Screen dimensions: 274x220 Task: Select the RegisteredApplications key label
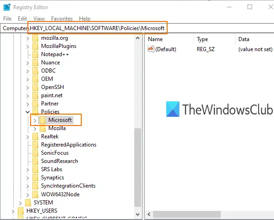pos(68,145)
